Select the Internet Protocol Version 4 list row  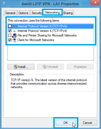point(51,31)
